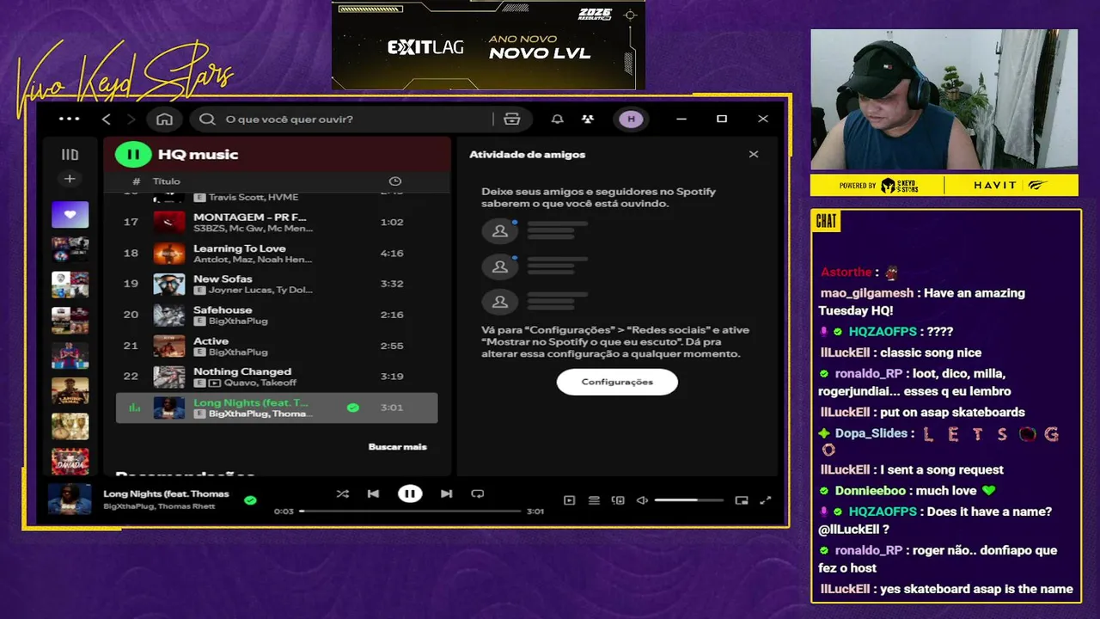Open the H profile avatar menu
The width and height of the screenshot is (1100, 619).
coord(632,119)
